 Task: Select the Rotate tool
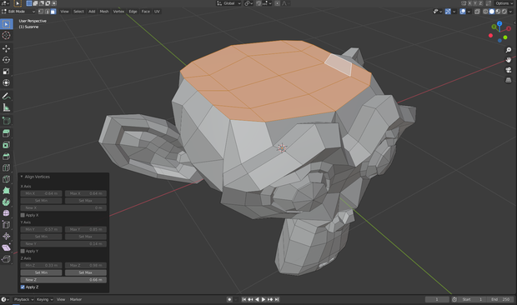[7, 60]
